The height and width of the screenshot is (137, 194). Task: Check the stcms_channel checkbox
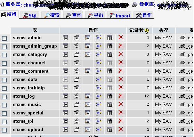[x=4, y=63]
